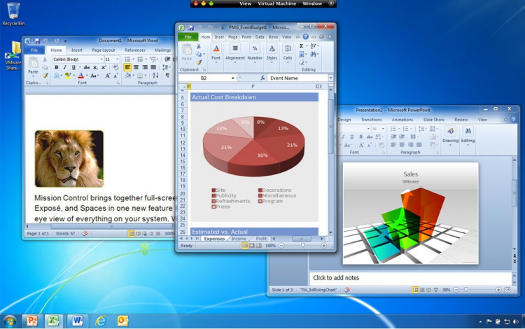Screen dimensions: 525x329
Task: Open the blue File button in Word
Action: point(34,50)
